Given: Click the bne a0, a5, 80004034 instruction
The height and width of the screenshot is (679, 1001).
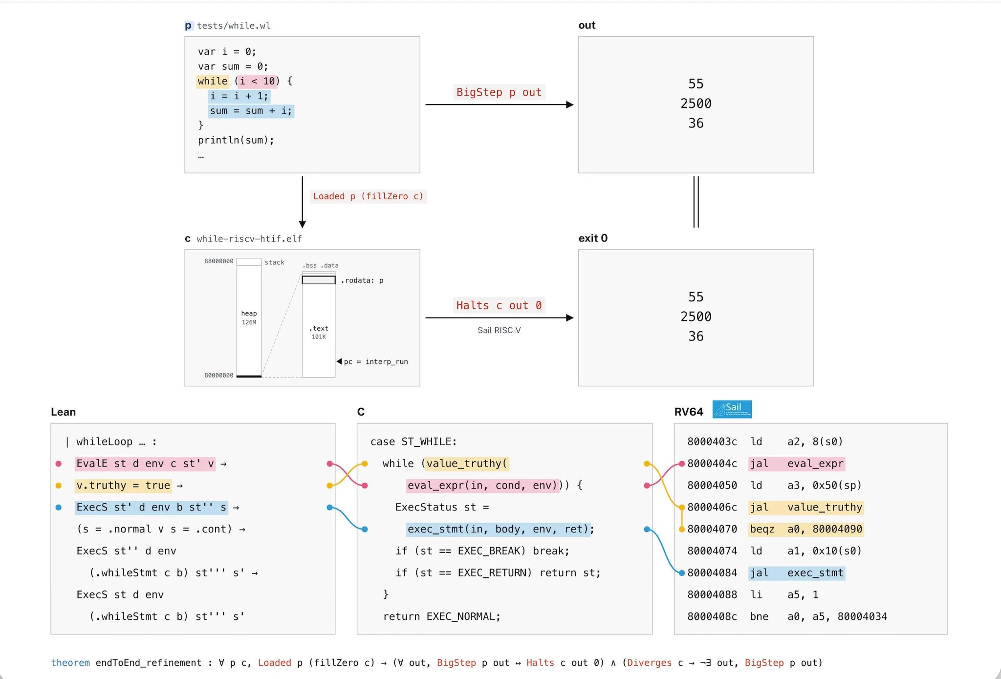Looking at the screenshot, I should pos(819,616).
